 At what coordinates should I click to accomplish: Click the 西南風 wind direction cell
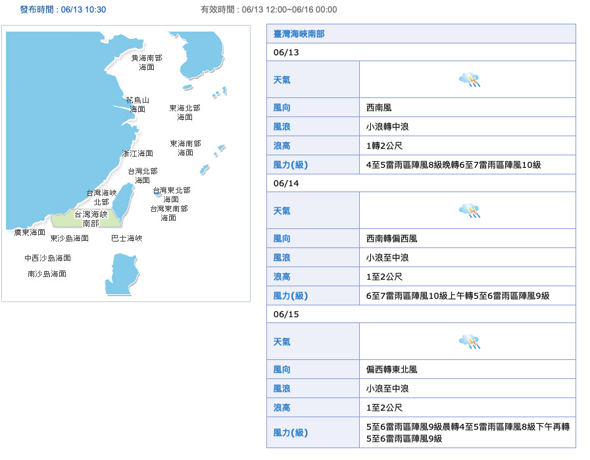[468, 108]
